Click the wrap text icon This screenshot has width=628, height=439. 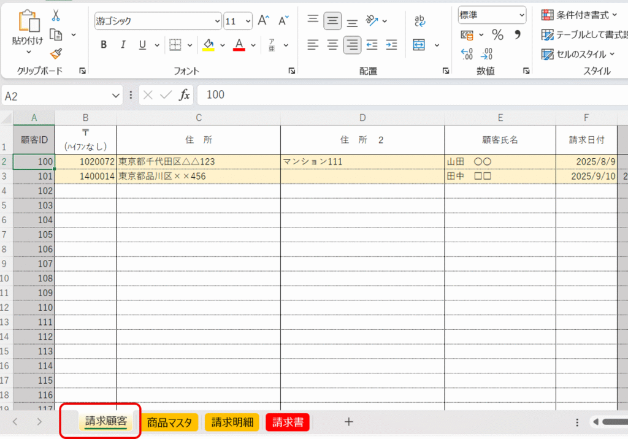coord(420,21)
